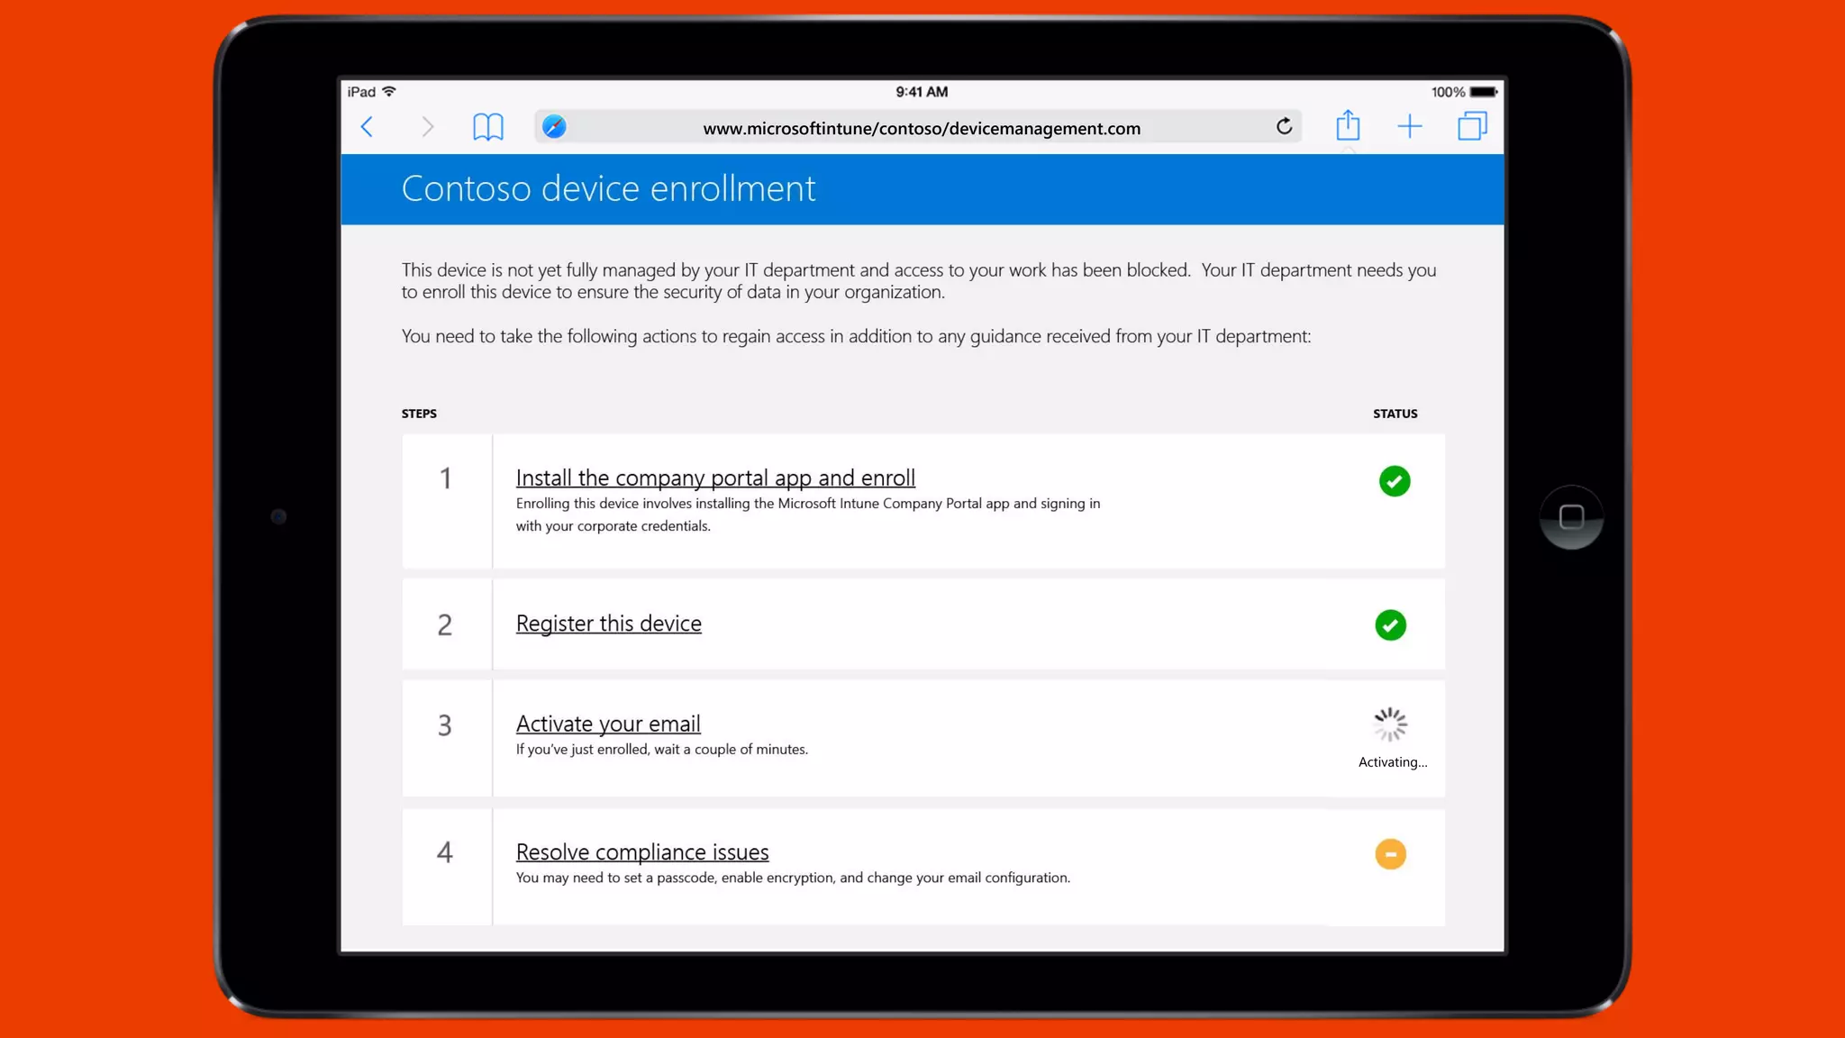Click green checkmark for Register this device
The image size is (1845, 1038).
(1390, 625)
